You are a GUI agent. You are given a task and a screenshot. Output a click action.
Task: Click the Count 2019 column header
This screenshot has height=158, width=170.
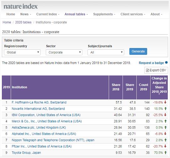(143, 87)
